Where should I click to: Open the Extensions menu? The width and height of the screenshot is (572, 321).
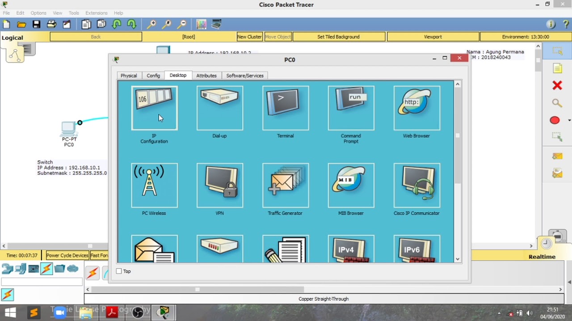(x=97, y=13)
